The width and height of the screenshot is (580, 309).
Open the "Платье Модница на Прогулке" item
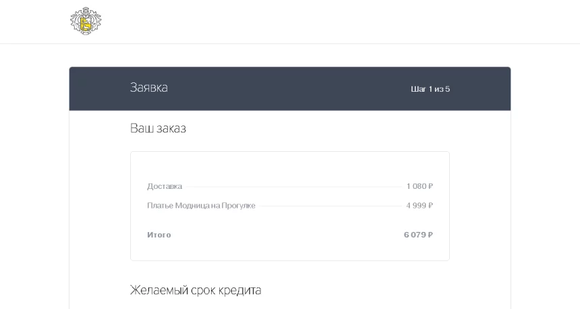point(201,206)
